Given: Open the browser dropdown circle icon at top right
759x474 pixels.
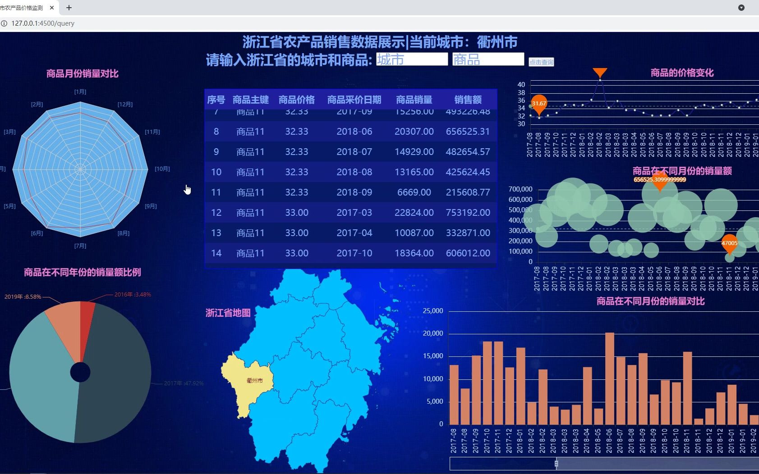Looking at the screenshot, I should tap(741, 8).
